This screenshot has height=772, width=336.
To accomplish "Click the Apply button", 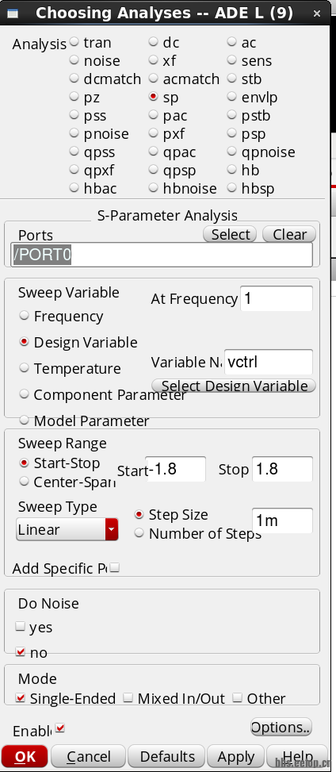I will tap(236, 756).
